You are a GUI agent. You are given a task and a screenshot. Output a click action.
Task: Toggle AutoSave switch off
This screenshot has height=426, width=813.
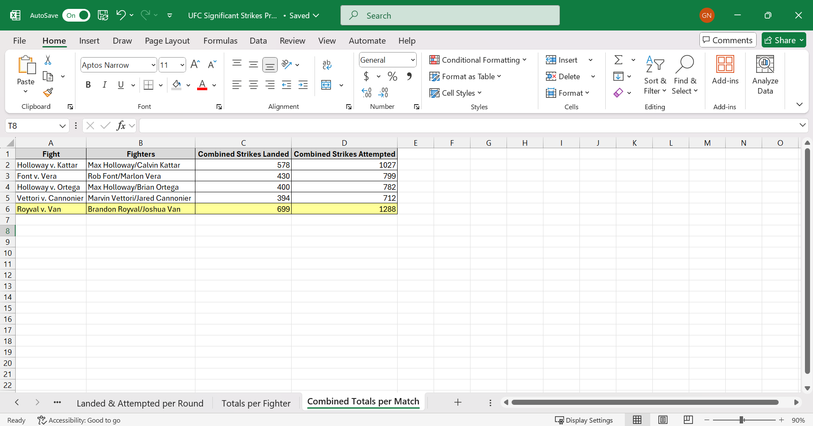pos(76,15)
